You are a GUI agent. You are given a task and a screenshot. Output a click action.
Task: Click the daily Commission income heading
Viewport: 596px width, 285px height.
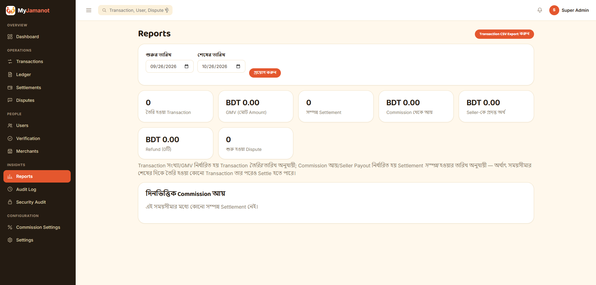tap(185, 194)
